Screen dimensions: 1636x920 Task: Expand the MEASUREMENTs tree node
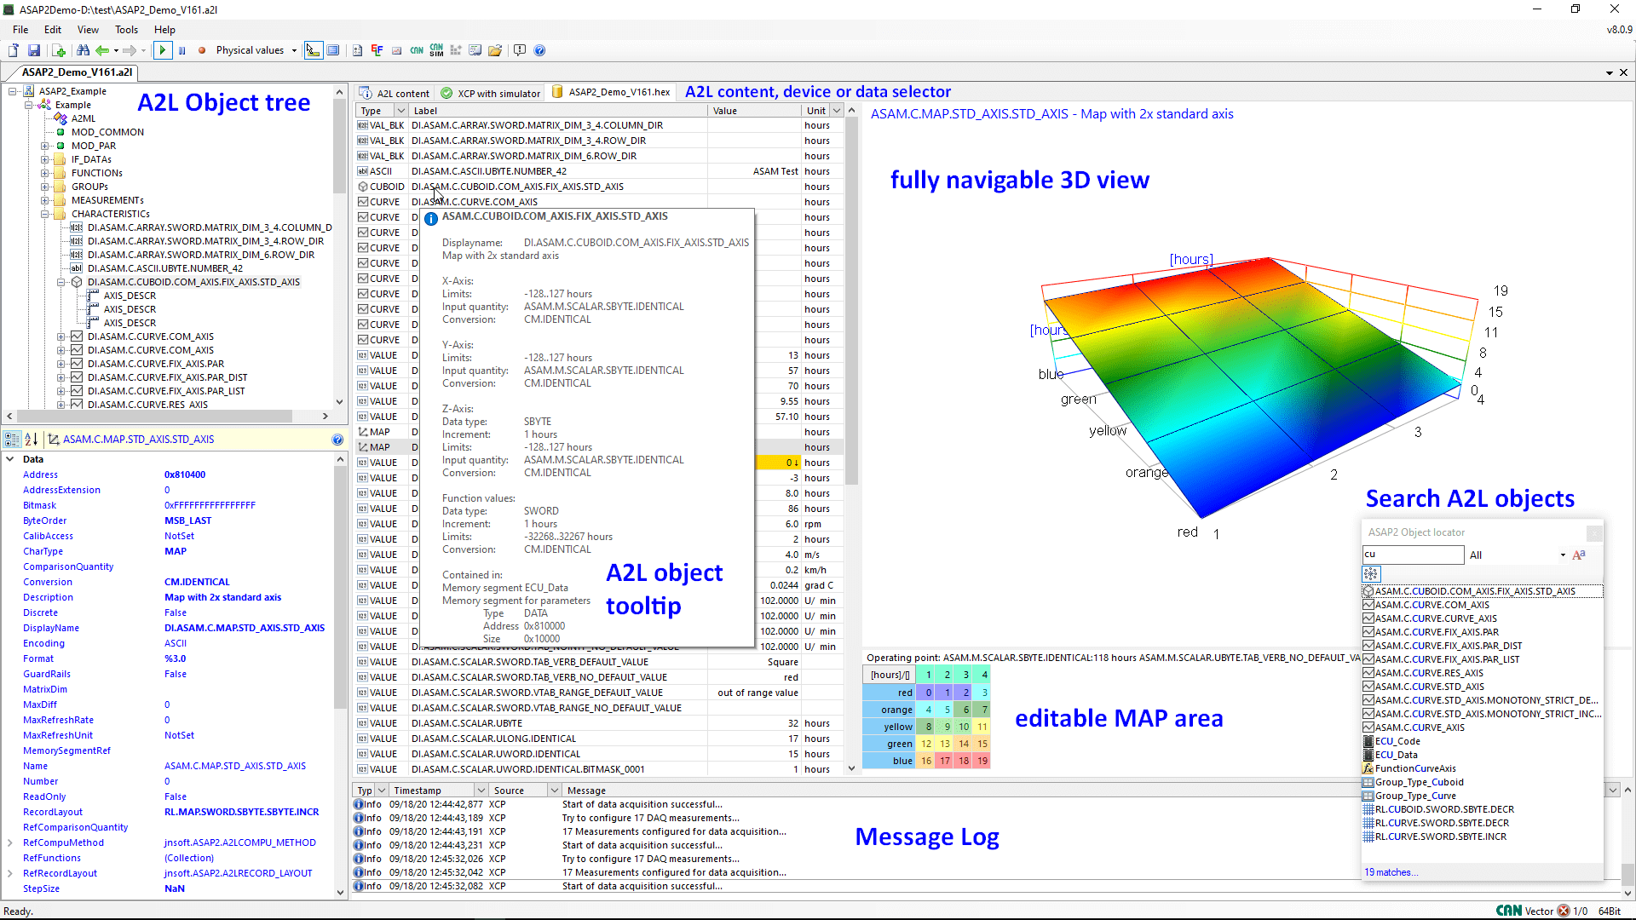[46, 200]
